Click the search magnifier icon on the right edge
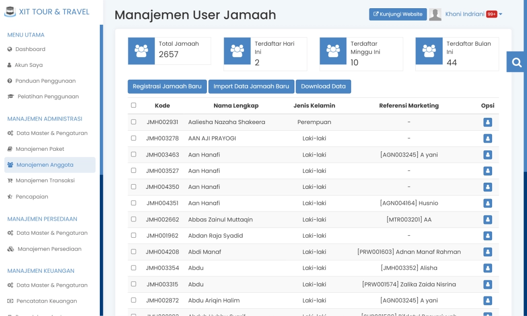The height and width of the screenshot is (316, 527). click(x=516, y=61)
